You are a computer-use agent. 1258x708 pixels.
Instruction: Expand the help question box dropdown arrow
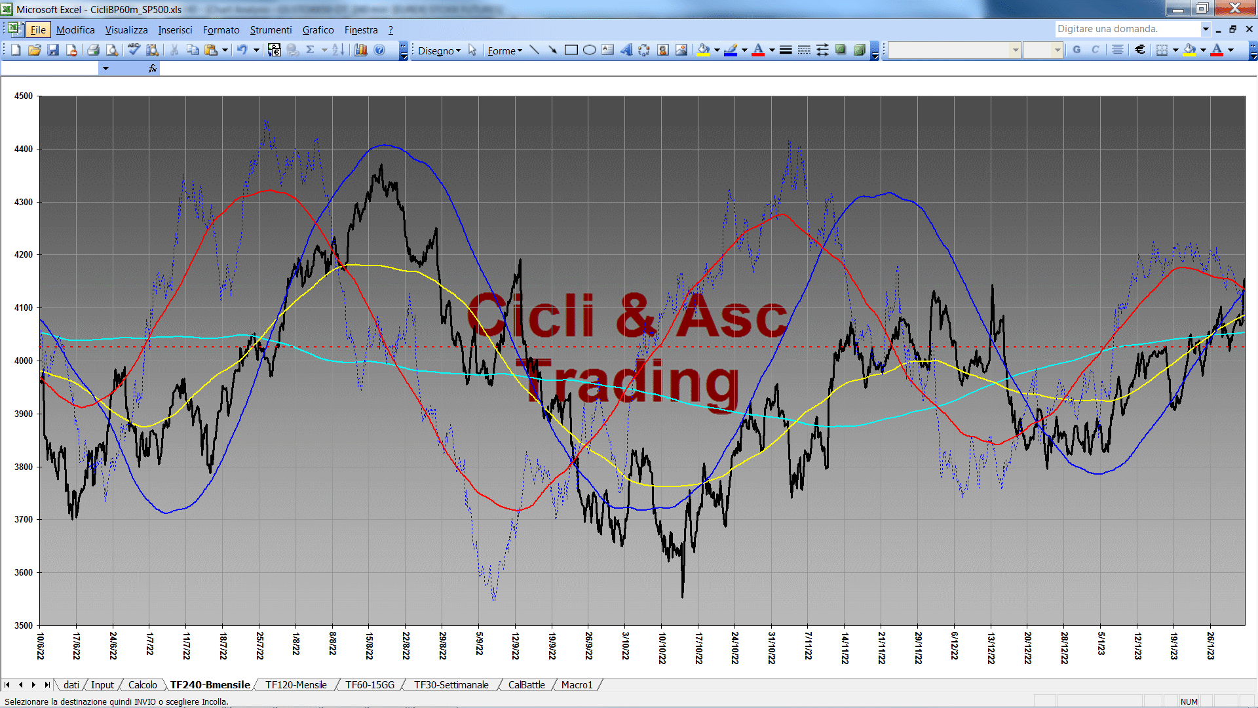1205,29
